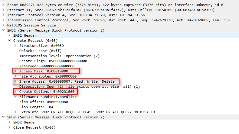Expand Transmission Control Protocol section

point(3,20)
